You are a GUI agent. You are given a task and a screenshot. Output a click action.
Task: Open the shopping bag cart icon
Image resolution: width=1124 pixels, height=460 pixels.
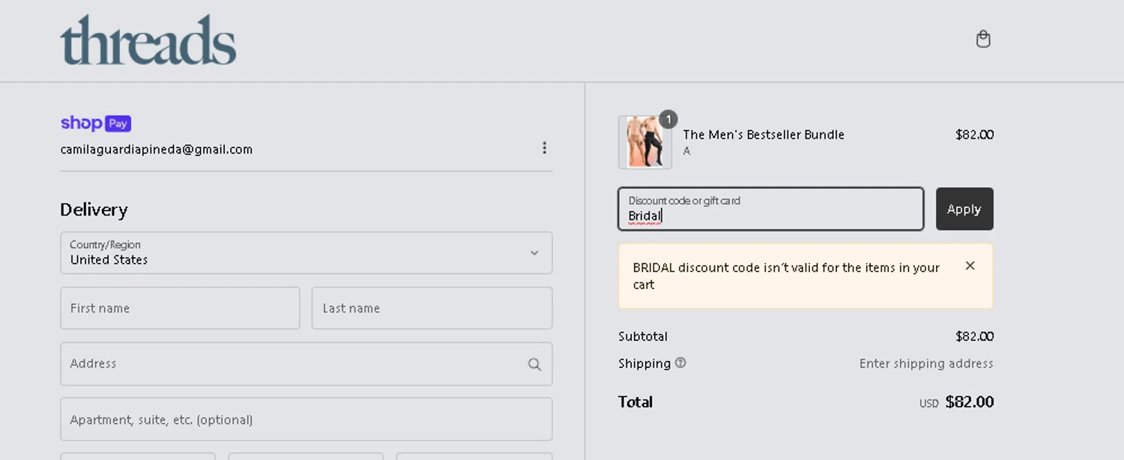tap(983, 39)
